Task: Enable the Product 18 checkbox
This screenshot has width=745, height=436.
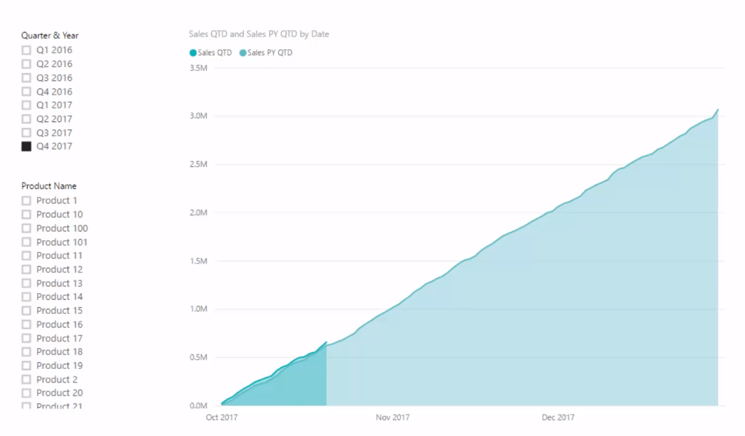Action: [x=26, y=352]
